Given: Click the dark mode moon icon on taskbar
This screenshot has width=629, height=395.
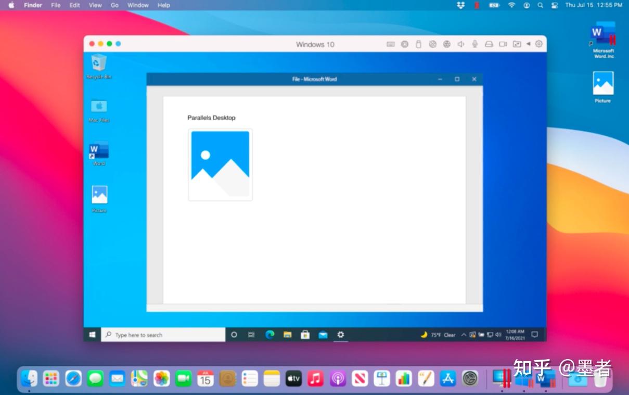Looking at the screenshot, I should point(423,335).
